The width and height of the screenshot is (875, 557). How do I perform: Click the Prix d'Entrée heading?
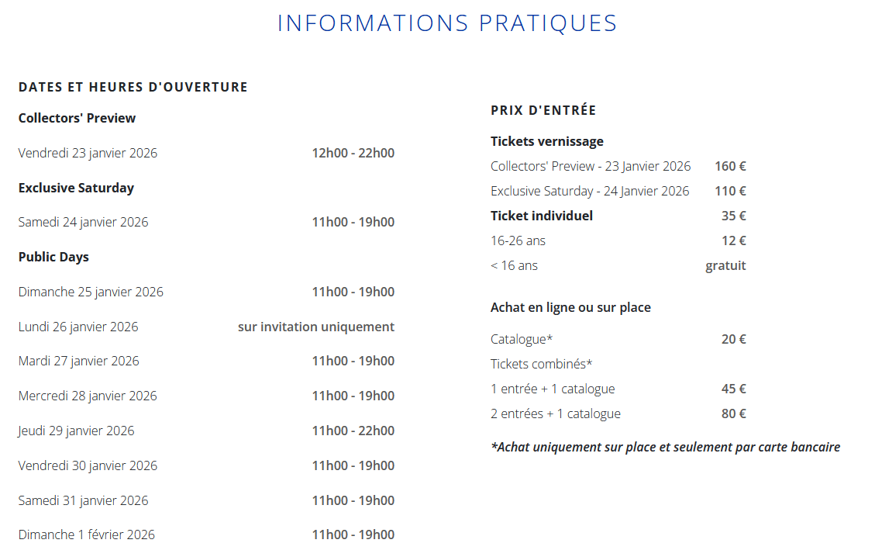coord(543,110)
